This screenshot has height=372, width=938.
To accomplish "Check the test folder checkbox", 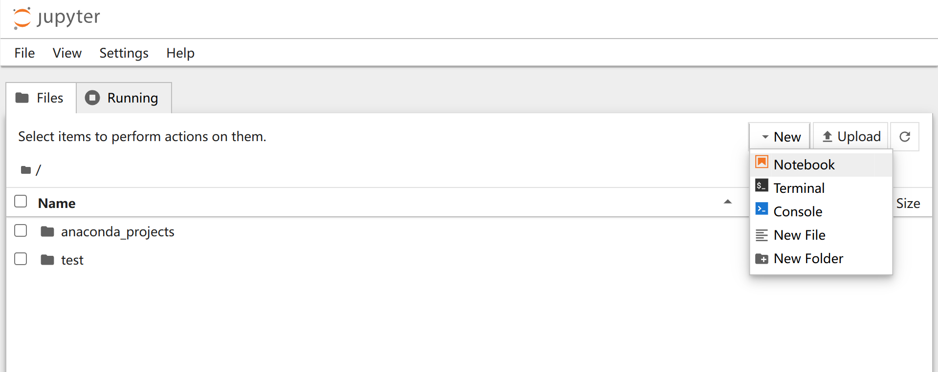I will pyautogui.click(x=21, y=259).
